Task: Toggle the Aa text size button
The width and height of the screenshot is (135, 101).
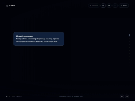Action: (x=103, y=6)
